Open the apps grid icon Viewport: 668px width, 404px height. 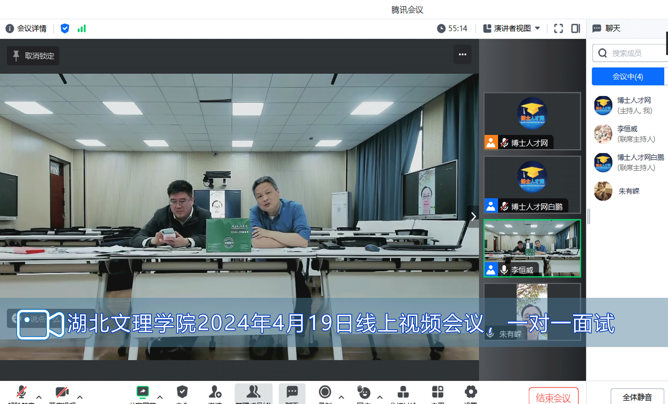[438, 392]
